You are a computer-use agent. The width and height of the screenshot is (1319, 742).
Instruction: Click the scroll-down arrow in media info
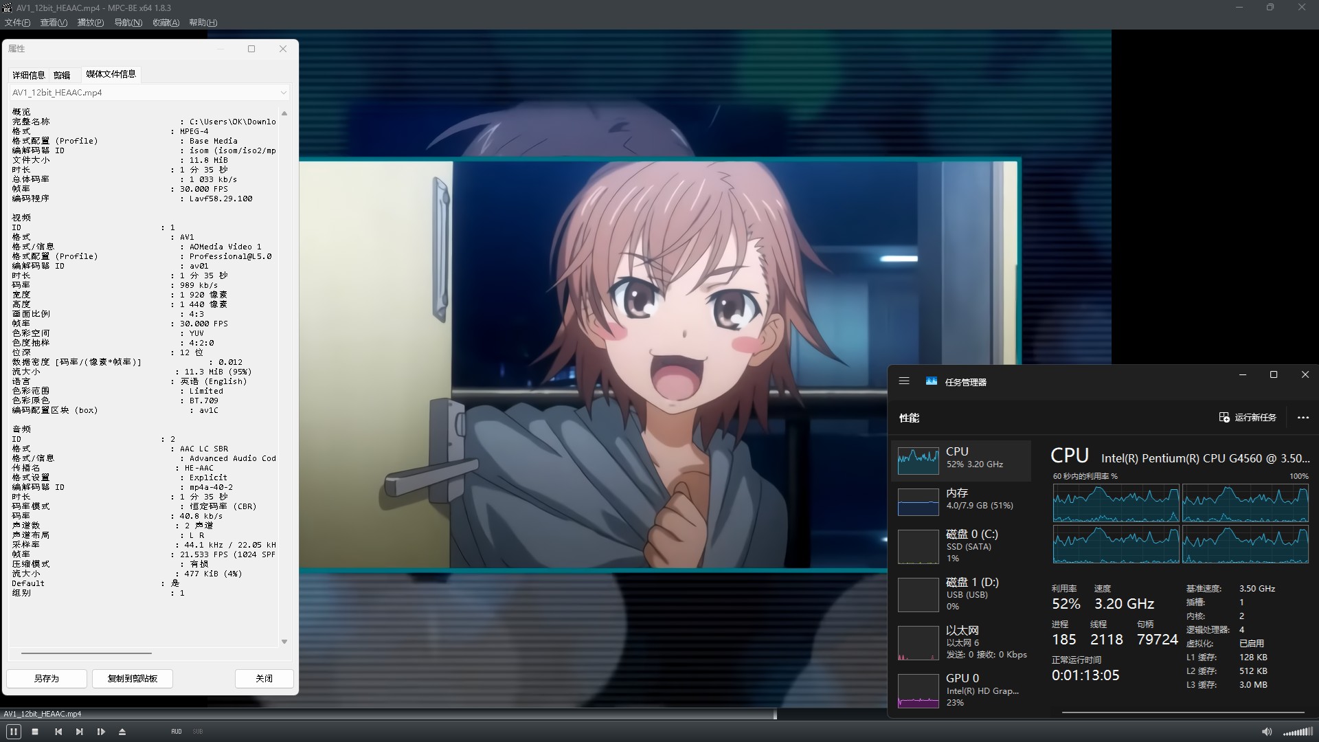[x=284, y=641]
